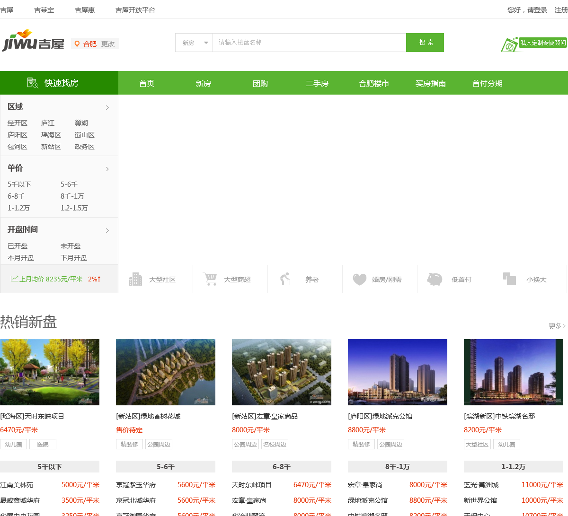Expand the 单价 section arrow

coord(107,169)
